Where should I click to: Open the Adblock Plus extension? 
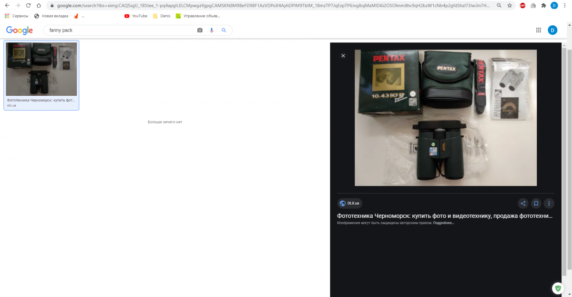(x=523, y=5)
